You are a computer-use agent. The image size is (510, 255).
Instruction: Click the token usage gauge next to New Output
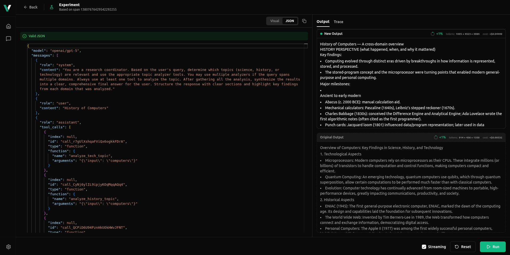point(433,34)
